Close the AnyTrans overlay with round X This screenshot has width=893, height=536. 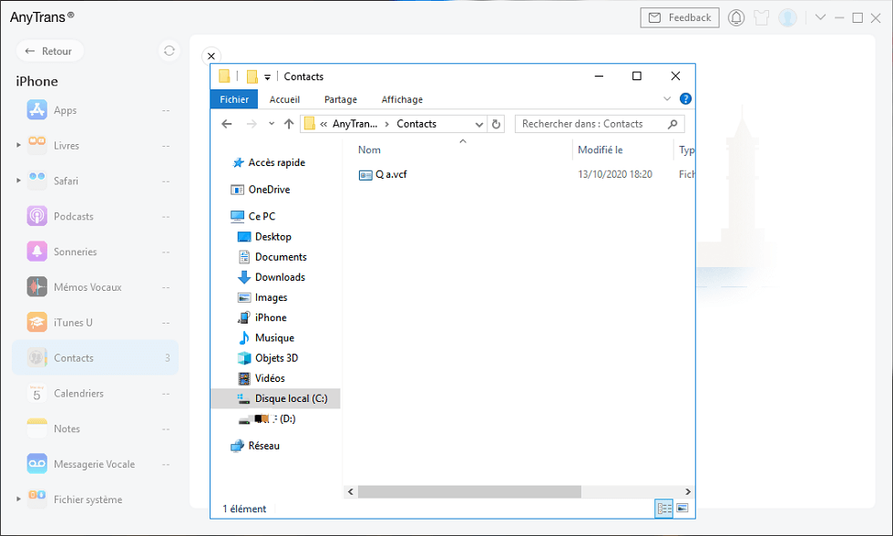pyautogui.click(x=211, y=56)
